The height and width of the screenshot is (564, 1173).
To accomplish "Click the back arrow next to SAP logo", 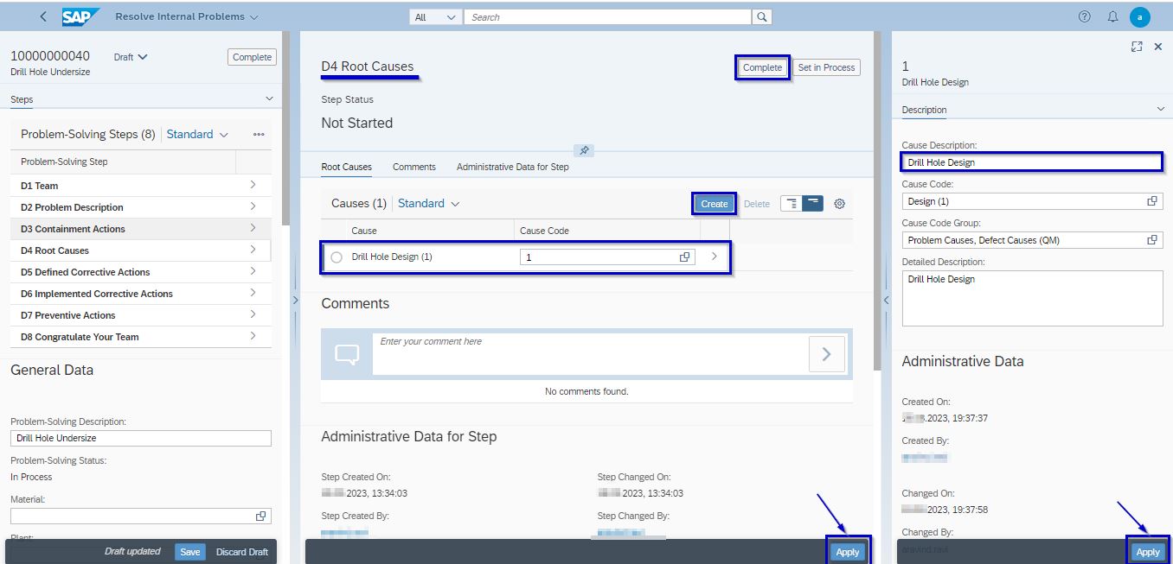I will [42, 16].
